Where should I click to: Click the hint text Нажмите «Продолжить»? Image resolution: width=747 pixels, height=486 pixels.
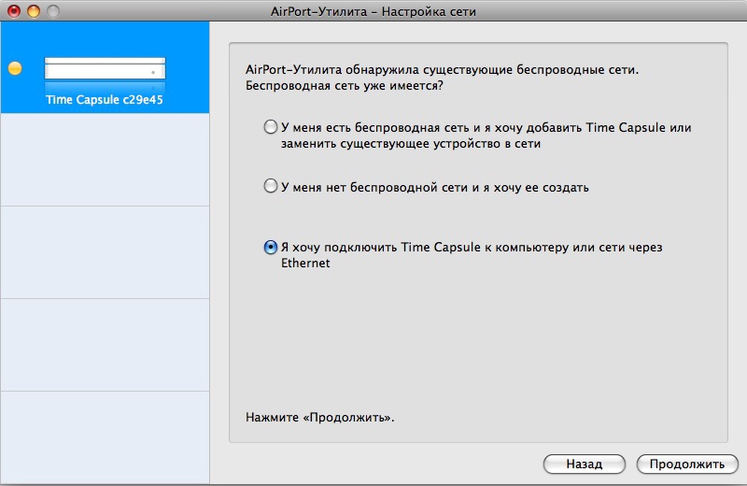point(319,417)
